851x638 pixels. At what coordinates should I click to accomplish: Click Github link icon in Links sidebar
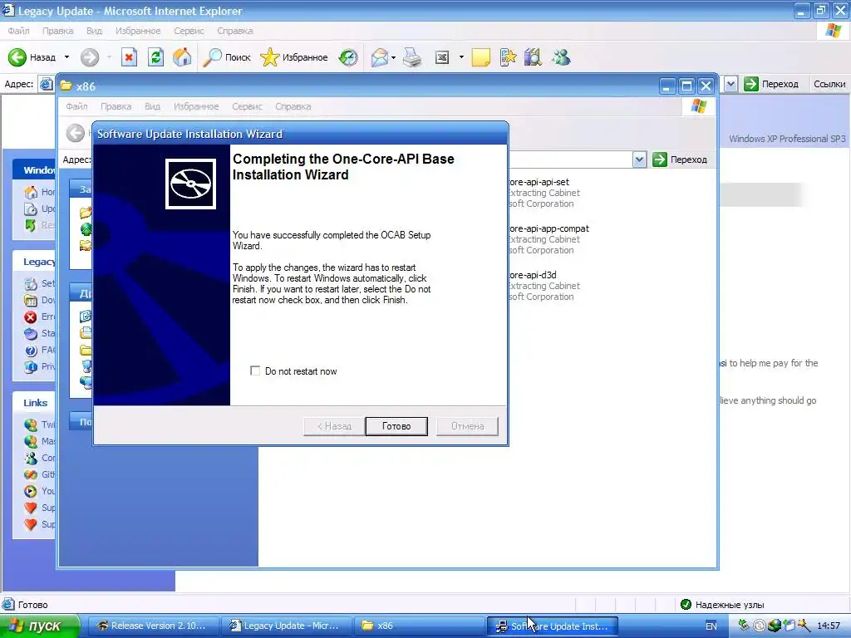tap(31, 474)
